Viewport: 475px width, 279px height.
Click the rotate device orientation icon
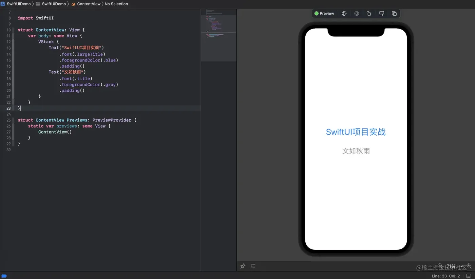pyautogui.click(x=369, y=14)
